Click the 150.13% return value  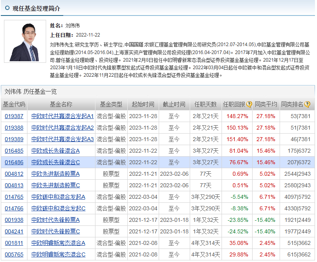237,128
